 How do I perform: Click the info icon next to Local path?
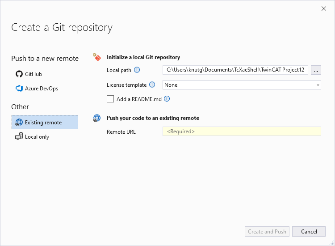click(137, 70)
